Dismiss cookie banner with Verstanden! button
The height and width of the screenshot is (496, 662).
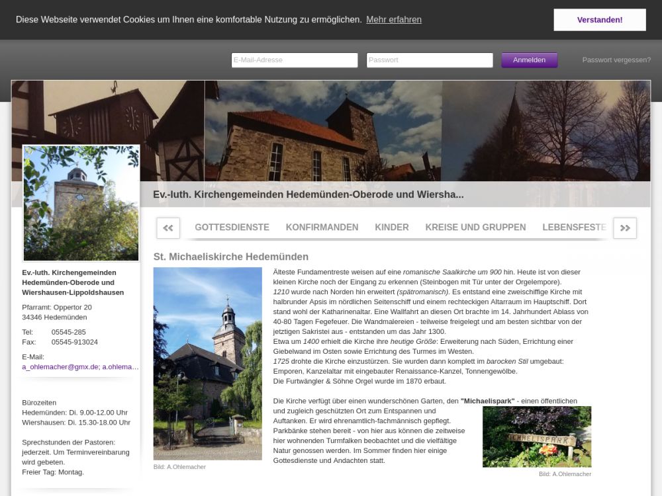pyautogui.click(x=599, y=20)
